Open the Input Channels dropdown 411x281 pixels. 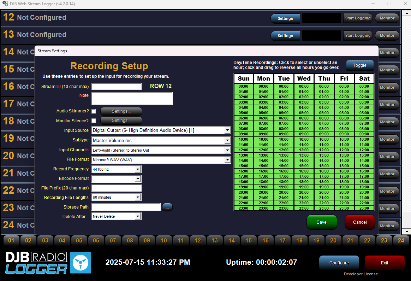tap(227, 150)
